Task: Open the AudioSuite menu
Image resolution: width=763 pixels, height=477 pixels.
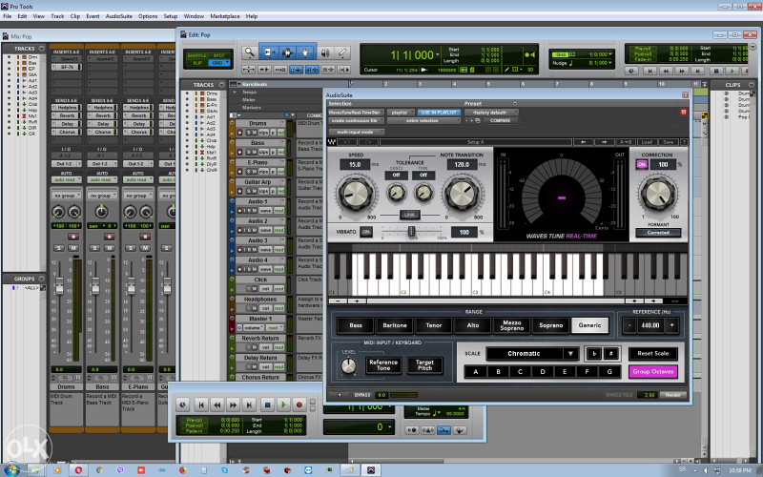Action: [118, 16]
